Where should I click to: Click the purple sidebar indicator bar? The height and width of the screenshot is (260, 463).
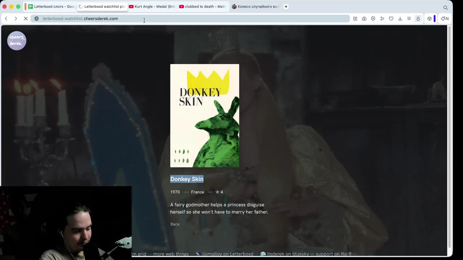(434, 18)
